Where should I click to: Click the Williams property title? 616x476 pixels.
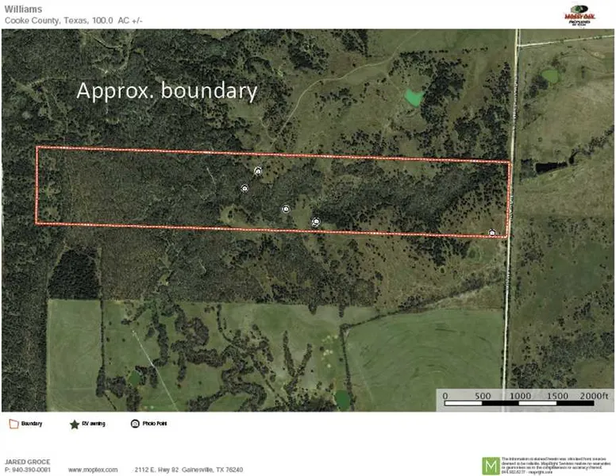pyautogui.click(x=21, y=7)
